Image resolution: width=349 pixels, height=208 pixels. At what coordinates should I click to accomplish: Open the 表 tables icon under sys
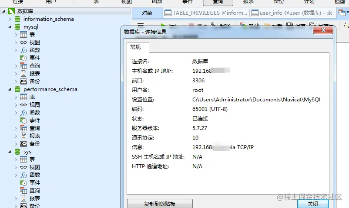click(23, 159)
